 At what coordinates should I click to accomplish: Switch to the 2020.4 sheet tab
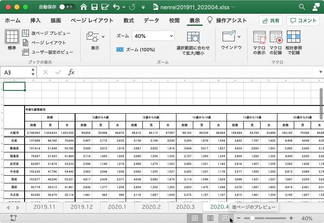click(x=219, y=207)
